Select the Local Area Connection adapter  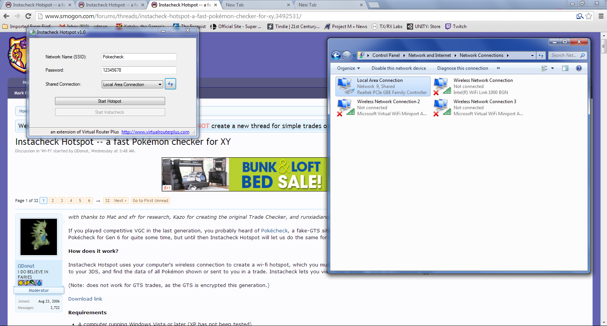click(x=383, y=86)
